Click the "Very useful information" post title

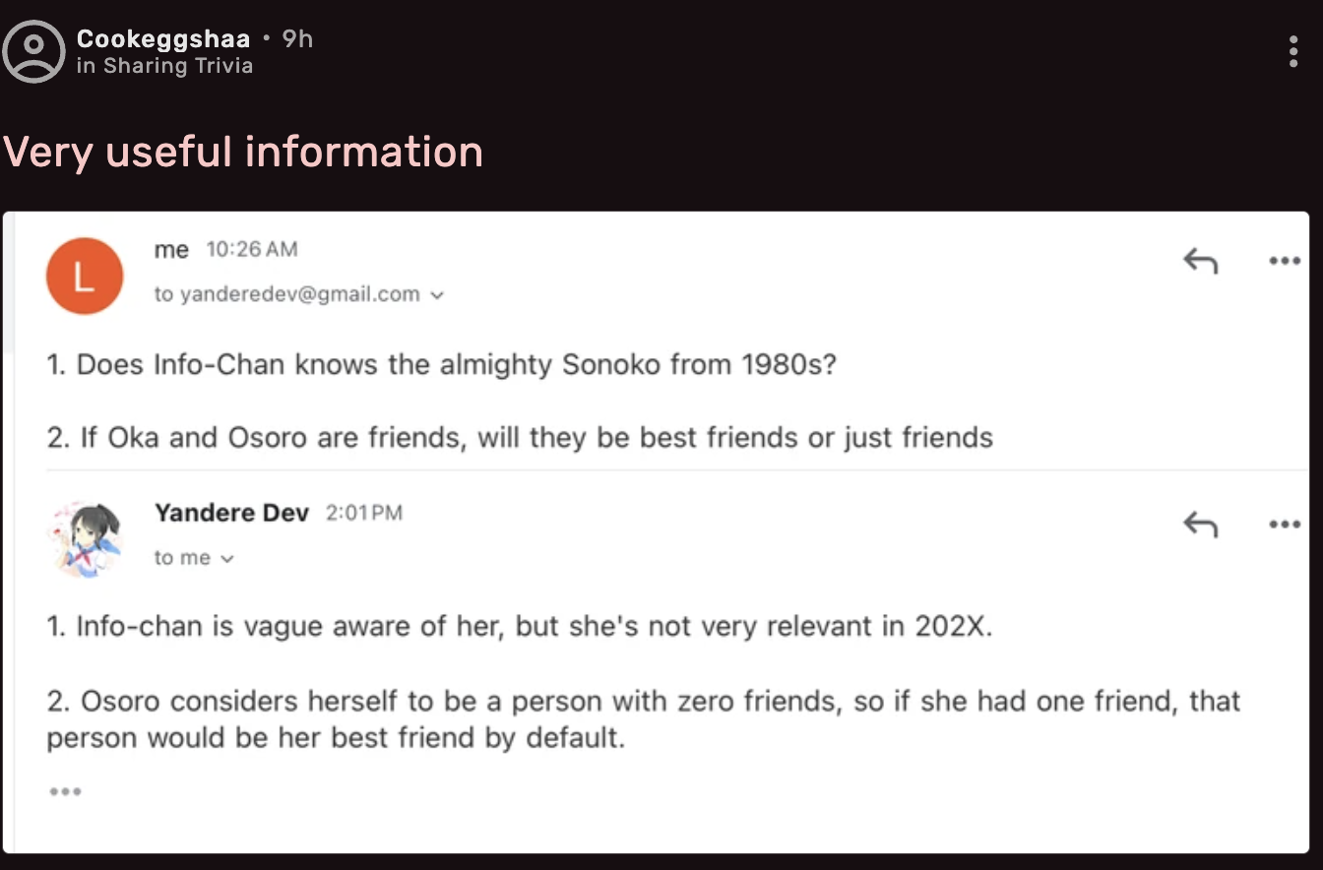[243, 152]
